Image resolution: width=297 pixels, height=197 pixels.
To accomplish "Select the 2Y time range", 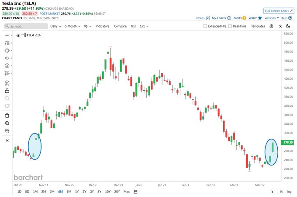I will 84,192.
